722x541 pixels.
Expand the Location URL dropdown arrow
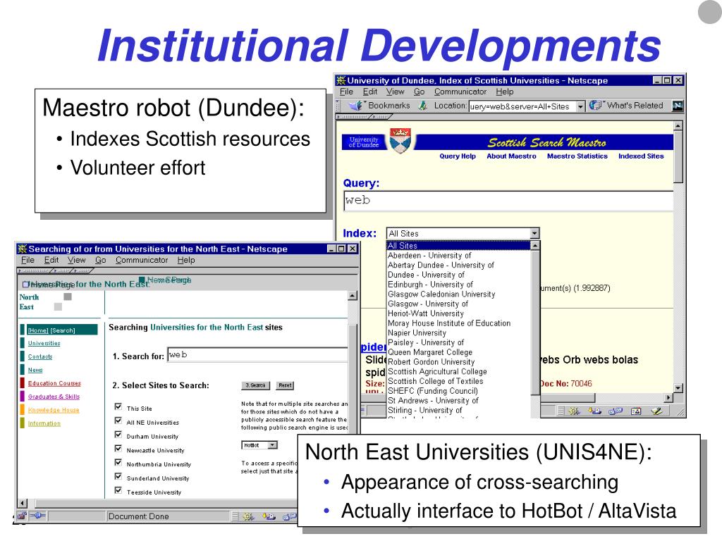[x=581, y=106]
